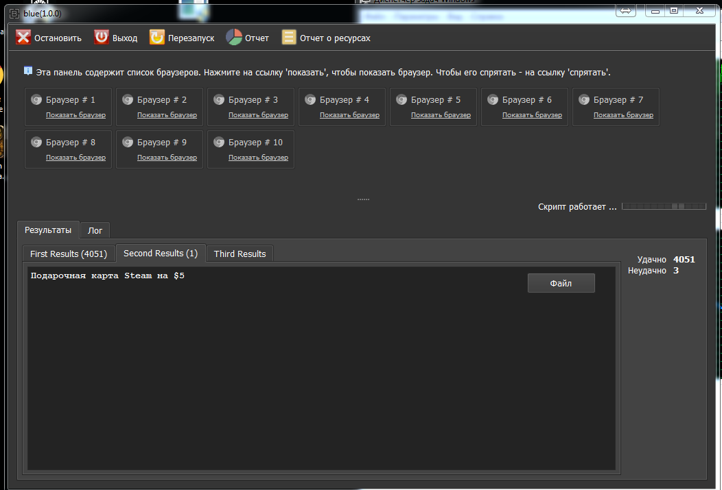Click the Перезапуск toolbar label
722x490 pixels.
(x=191, y=38)
